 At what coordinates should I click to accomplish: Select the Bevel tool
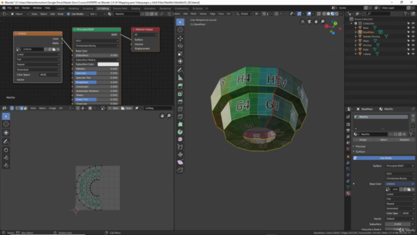pos(180,101)
